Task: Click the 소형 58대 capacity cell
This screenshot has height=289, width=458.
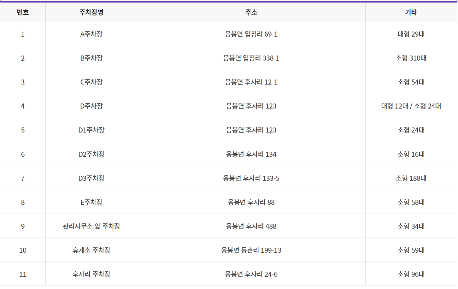Action: pyautogui.click(x=411, y=202)
